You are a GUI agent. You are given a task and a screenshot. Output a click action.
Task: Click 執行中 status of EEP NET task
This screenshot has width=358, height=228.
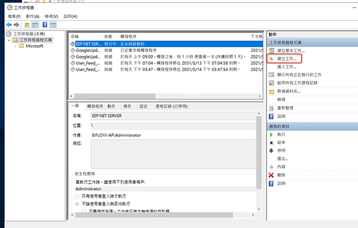click(x=110, y=44)
